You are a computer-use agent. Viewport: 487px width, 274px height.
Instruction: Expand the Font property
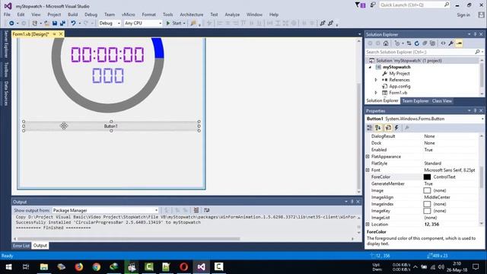[368, 170]
